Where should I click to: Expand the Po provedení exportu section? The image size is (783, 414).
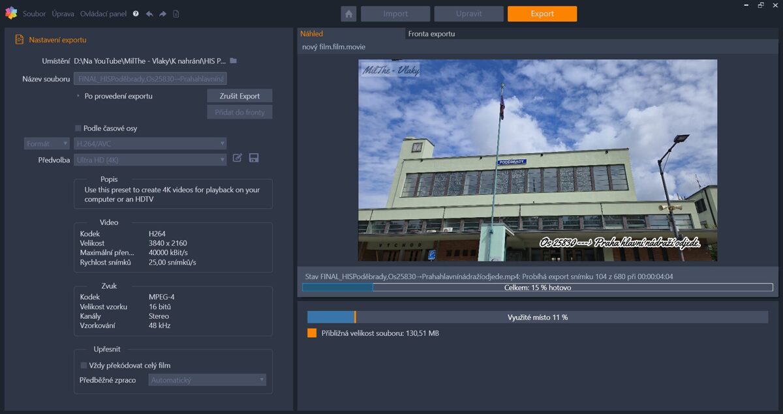coord(78,95)
